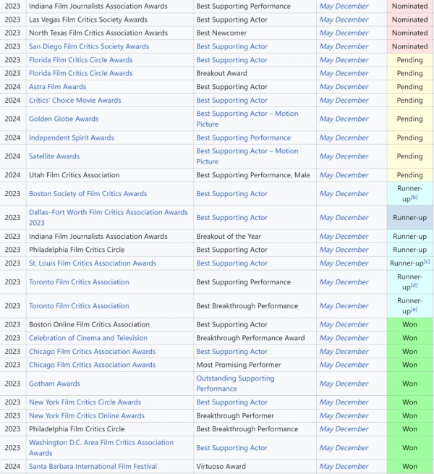Click Best Supporting Actor in Dallas–Fort Worth row
This screenshot has width=434, height=474.
click(x=231, y=217)
